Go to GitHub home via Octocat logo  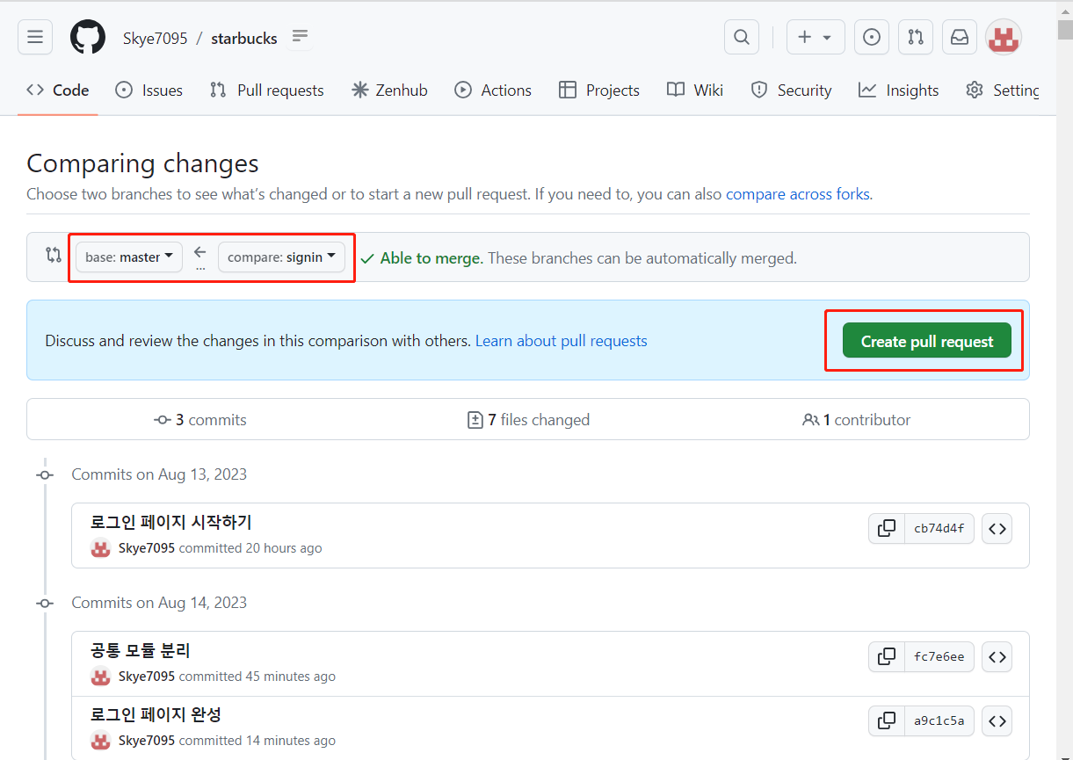tap(88, 38)
